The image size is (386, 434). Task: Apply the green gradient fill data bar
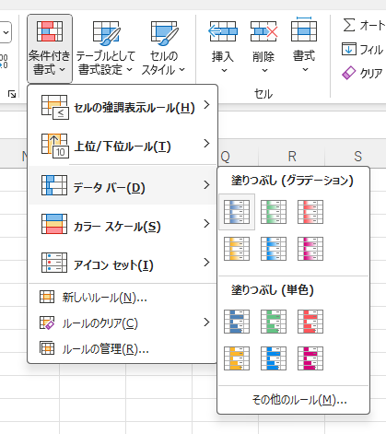click(x=274, y=212)
